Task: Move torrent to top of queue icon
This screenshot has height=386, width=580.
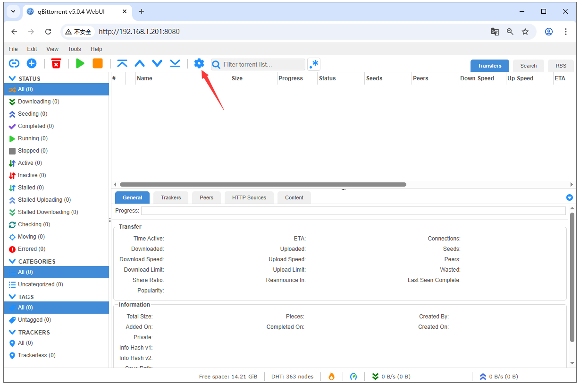Action: pos(122,64)
